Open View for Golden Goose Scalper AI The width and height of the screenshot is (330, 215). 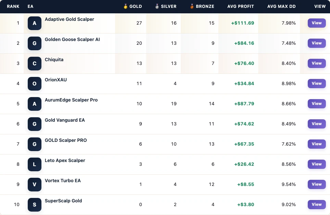coord(317,43)
